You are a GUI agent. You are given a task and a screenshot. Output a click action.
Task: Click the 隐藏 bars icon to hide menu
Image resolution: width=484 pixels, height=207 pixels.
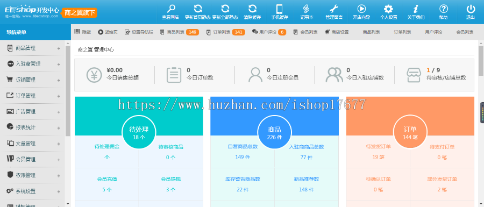[77, 32]
